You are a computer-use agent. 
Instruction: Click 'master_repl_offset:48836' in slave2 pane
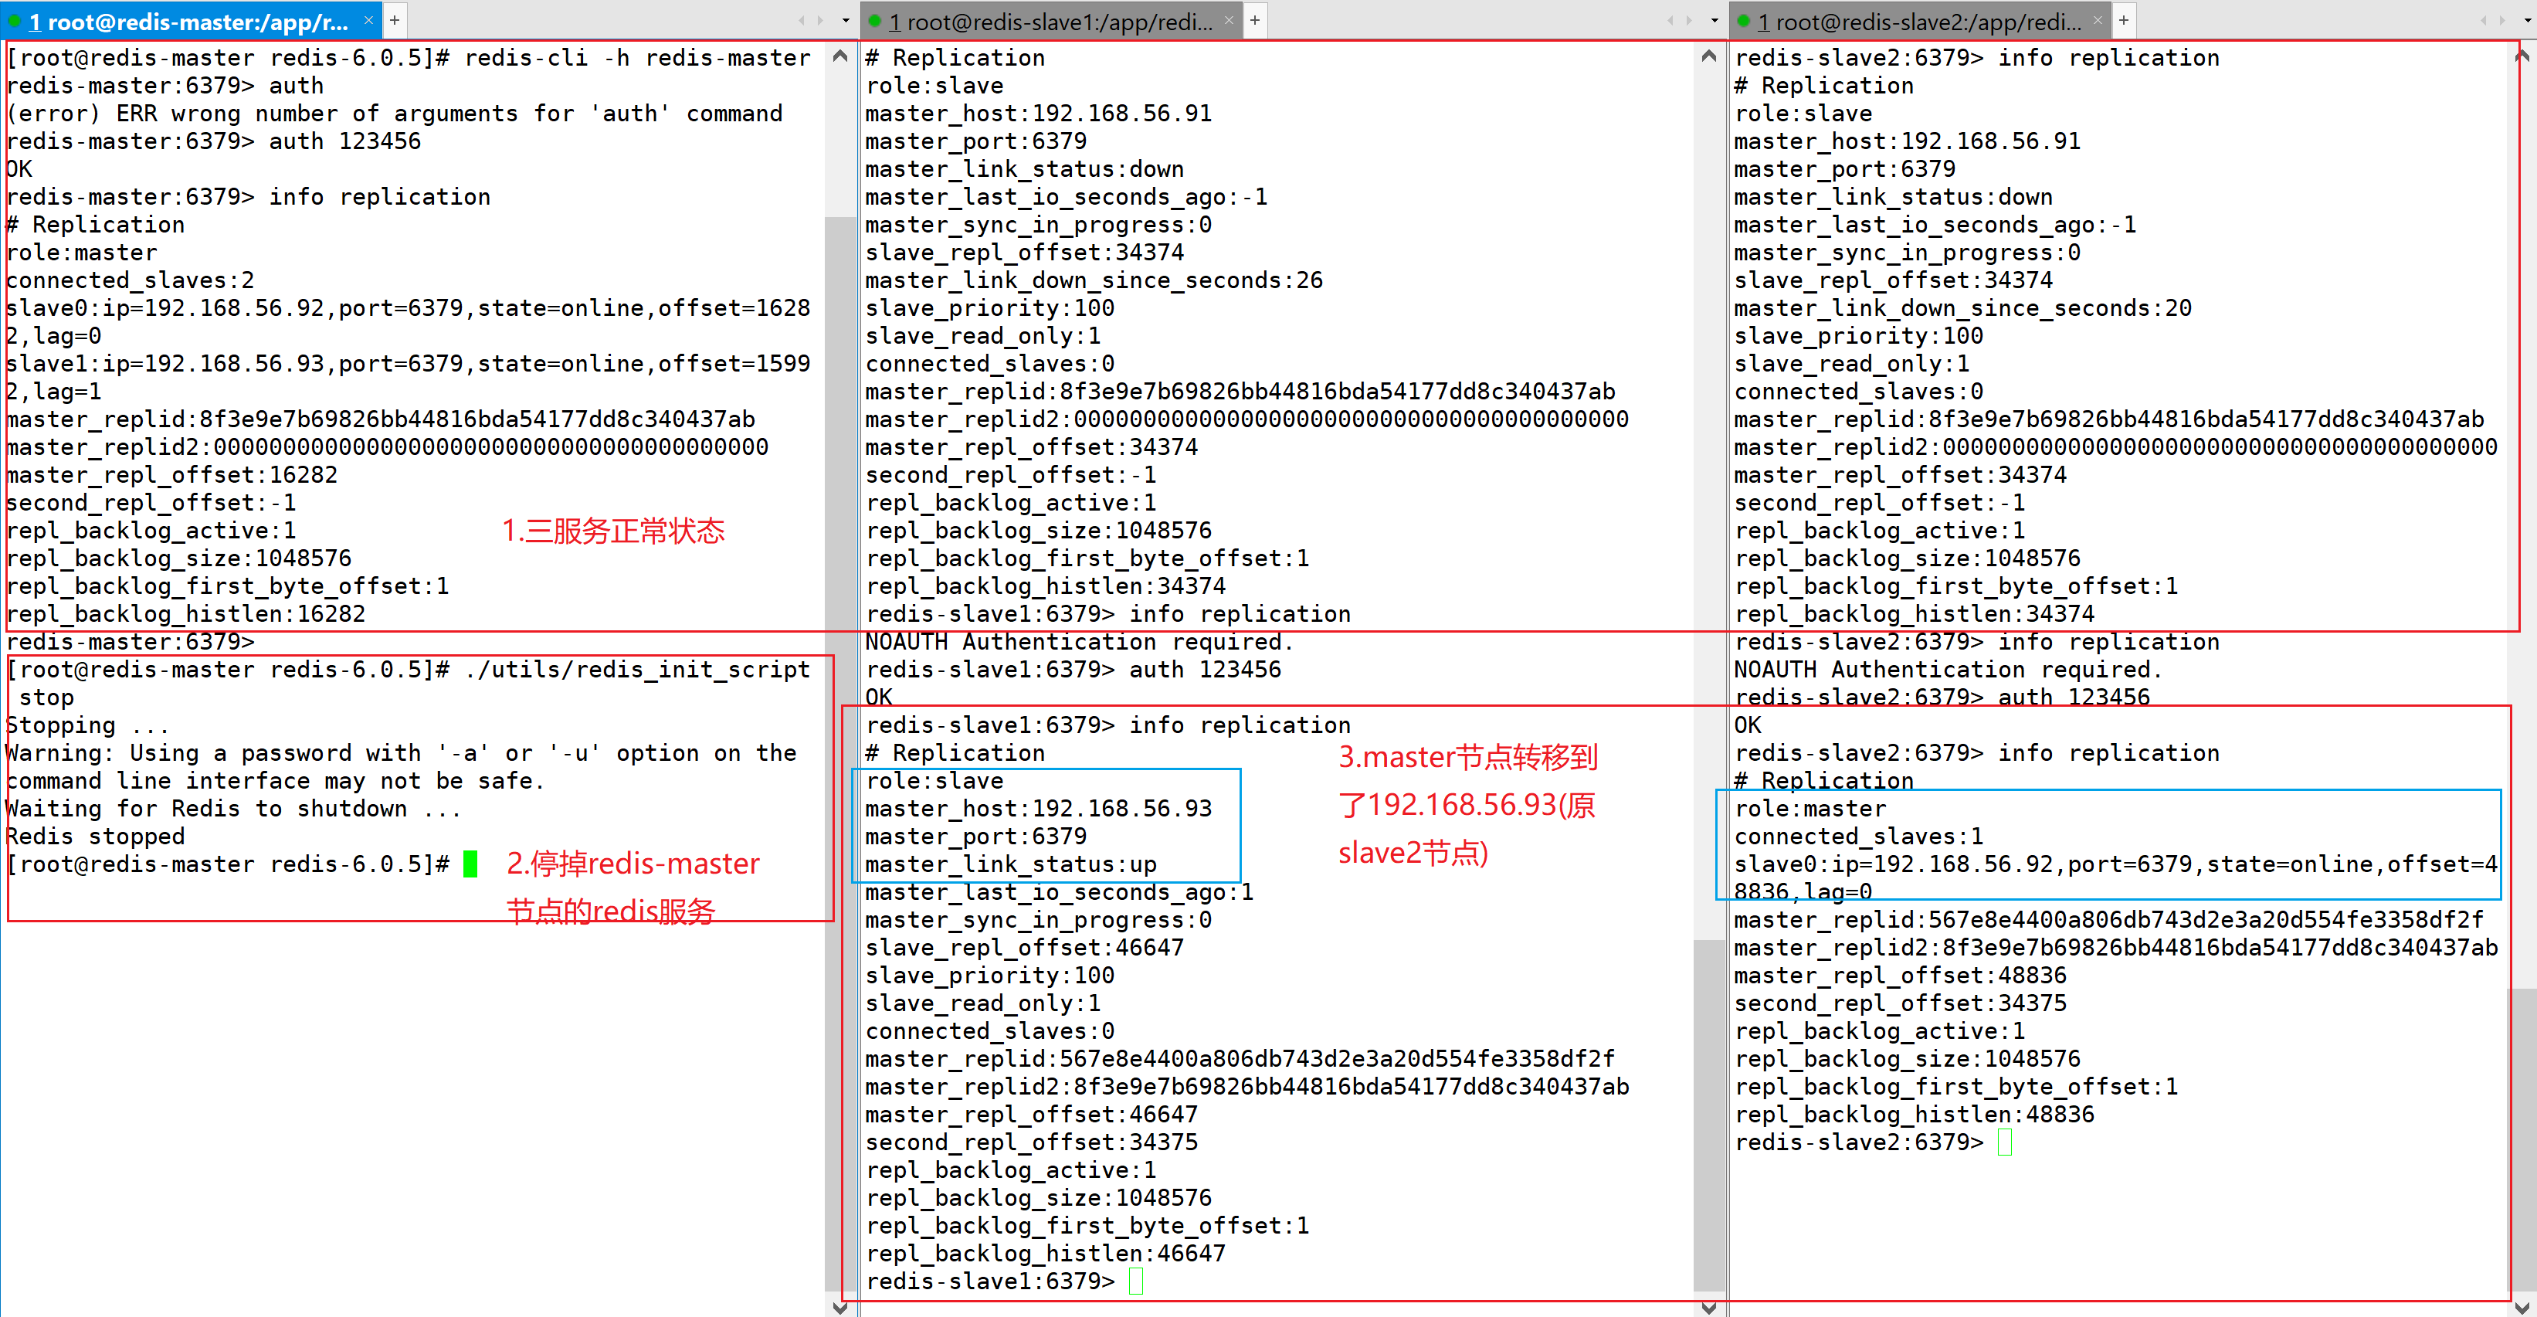[1901, 975]
